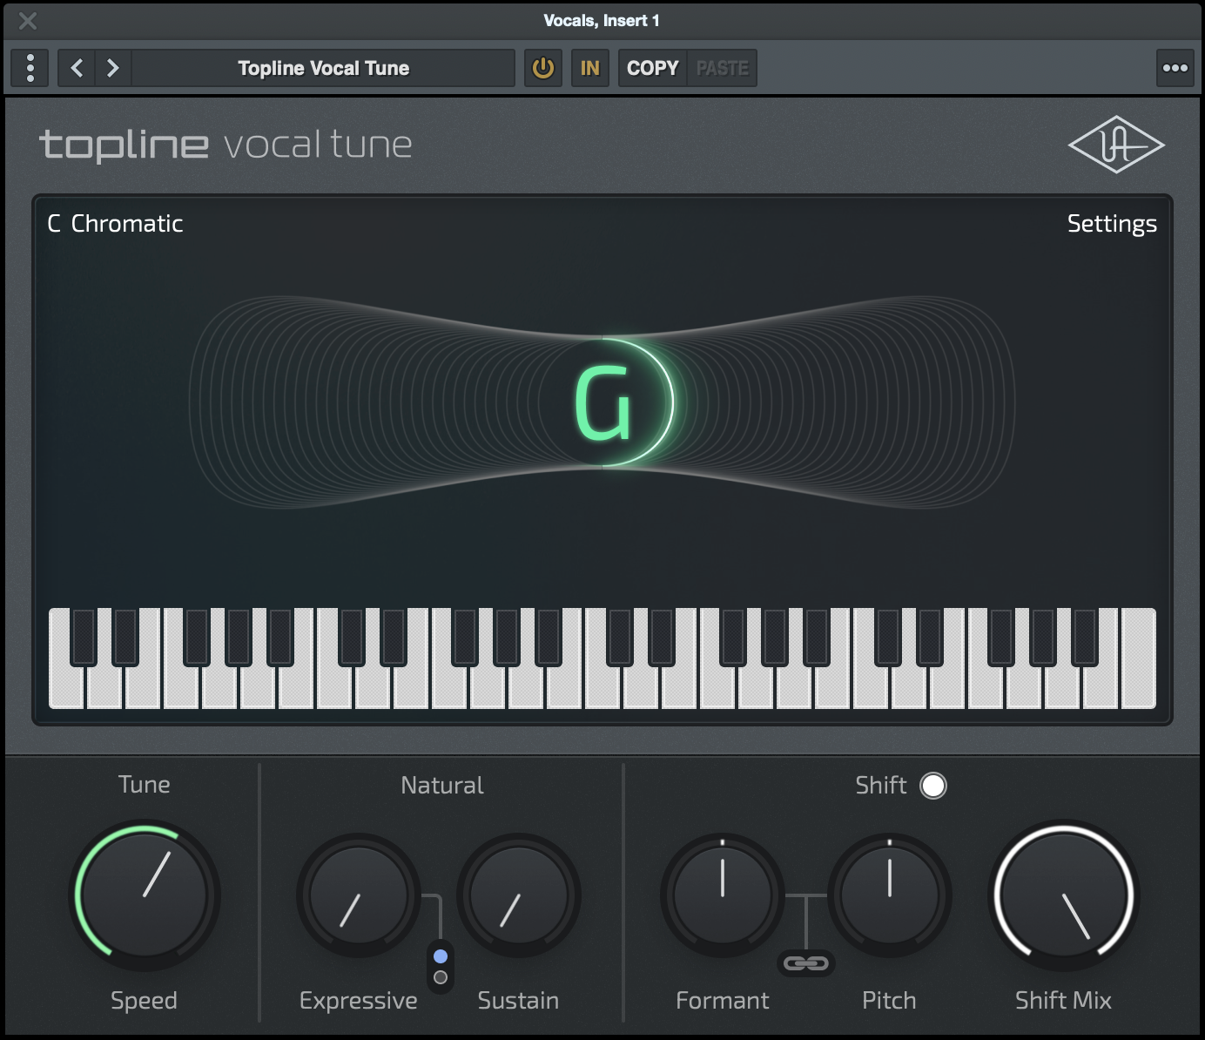The image size is (1205, 1040).
Task: Click the 'Sustain' label text
Action: [x=518, y=1001]
